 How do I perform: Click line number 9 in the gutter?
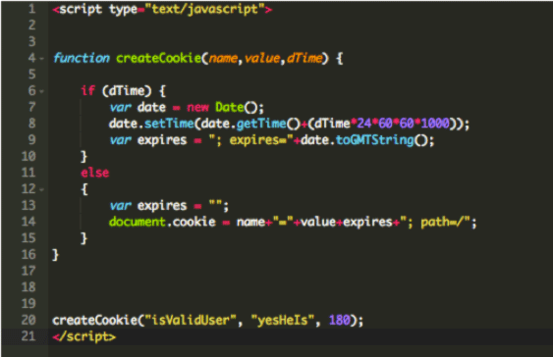coord(32,140)
